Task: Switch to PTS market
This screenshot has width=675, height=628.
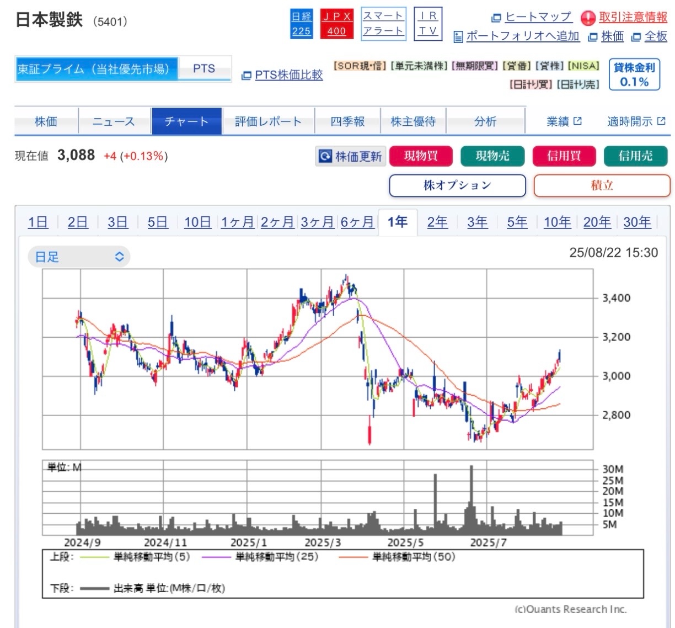Action: [x=204, y=69]
